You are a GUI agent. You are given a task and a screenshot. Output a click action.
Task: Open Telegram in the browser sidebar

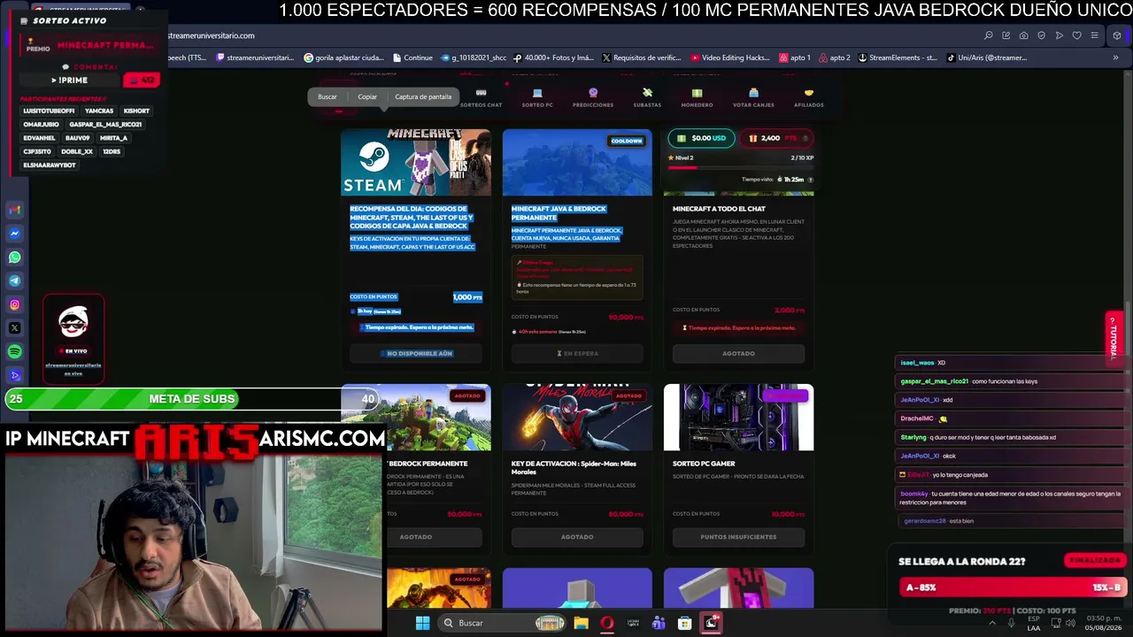(14, 280)
